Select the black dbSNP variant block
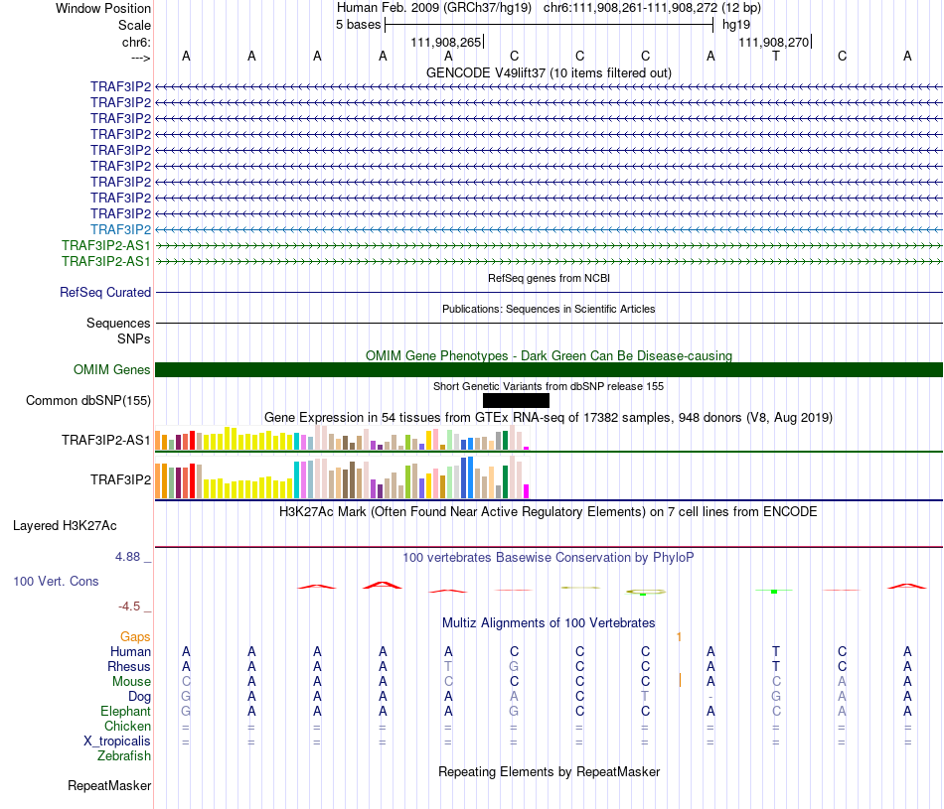The width and height of the screenshot is (944, 809). click(516, 401)
